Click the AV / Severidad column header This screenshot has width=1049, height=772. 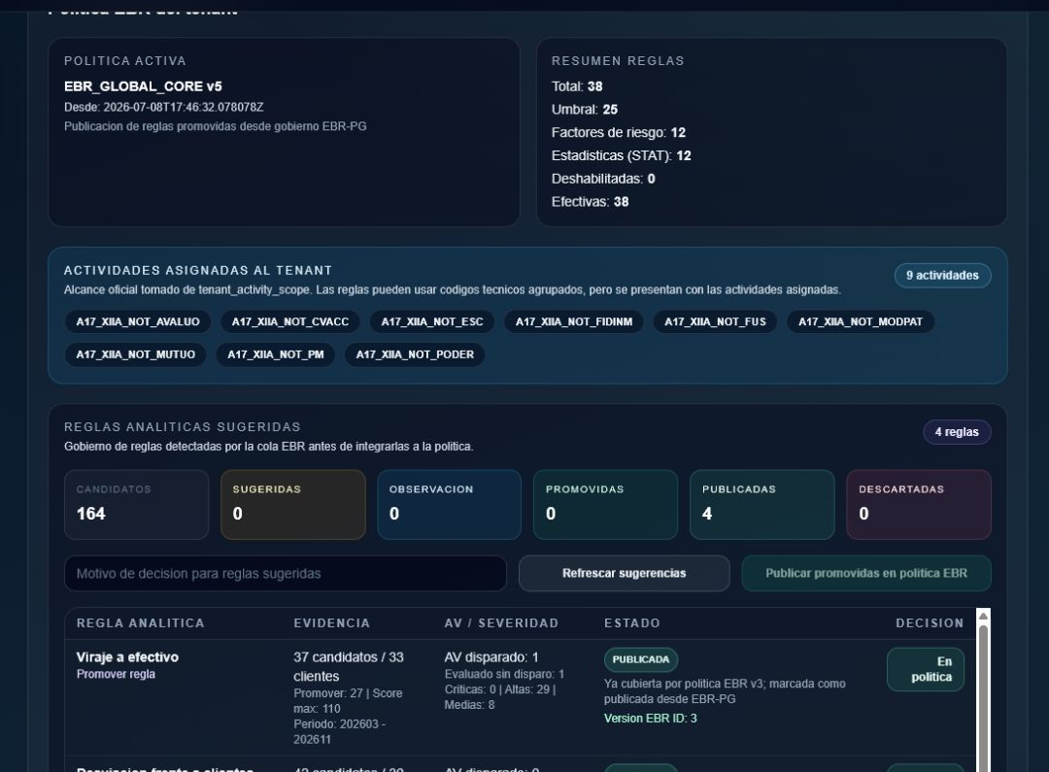click(x=501, y=623)
